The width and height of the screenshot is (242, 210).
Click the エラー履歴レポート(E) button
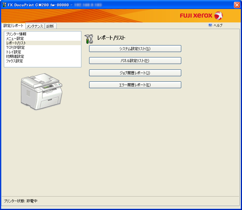(135, 85)
